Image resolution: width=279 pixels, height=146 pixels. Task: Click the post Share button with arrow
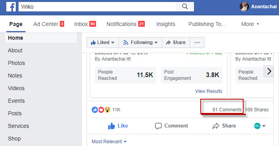pyautogui.click(x=224, y=126)
